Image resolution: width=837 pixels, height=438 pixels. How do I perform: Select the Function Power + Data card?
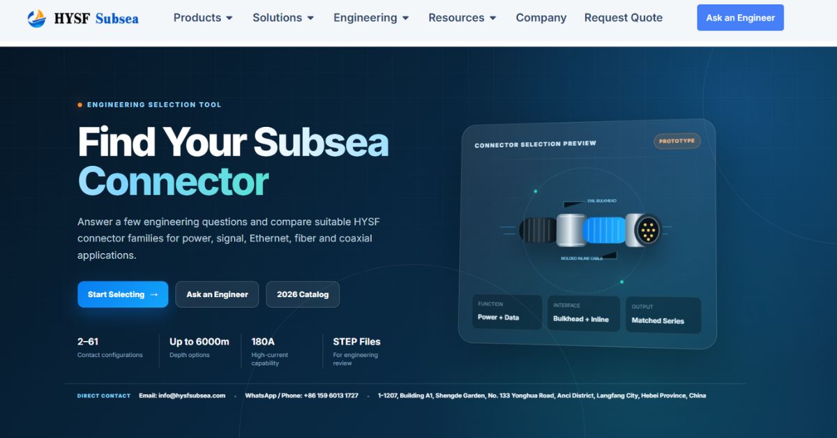[507, 312]
